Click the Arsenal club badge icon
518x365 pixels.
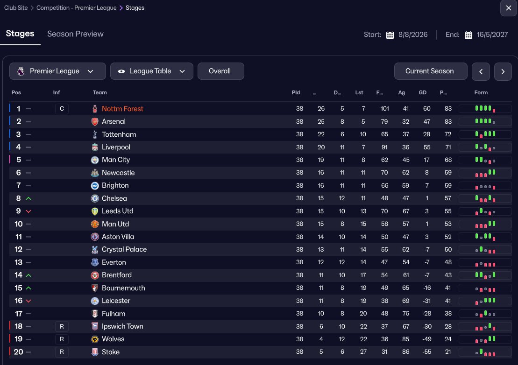(95, 121)
